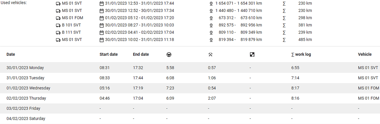
Task: Select the 30/01/2023 Monday row
Action: (x=190, y=68)
